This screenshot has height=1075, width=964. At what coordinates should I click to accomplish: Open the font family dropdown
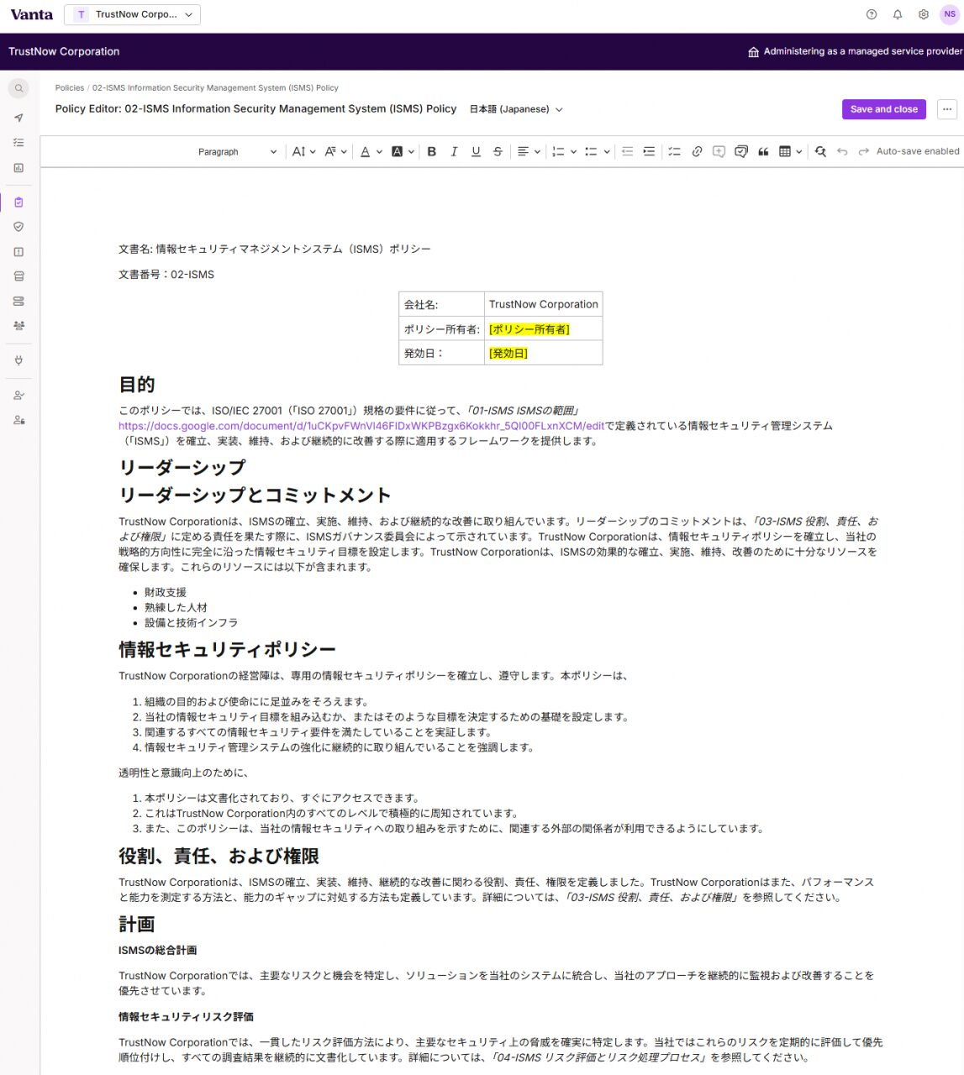(x=335, y=152)
